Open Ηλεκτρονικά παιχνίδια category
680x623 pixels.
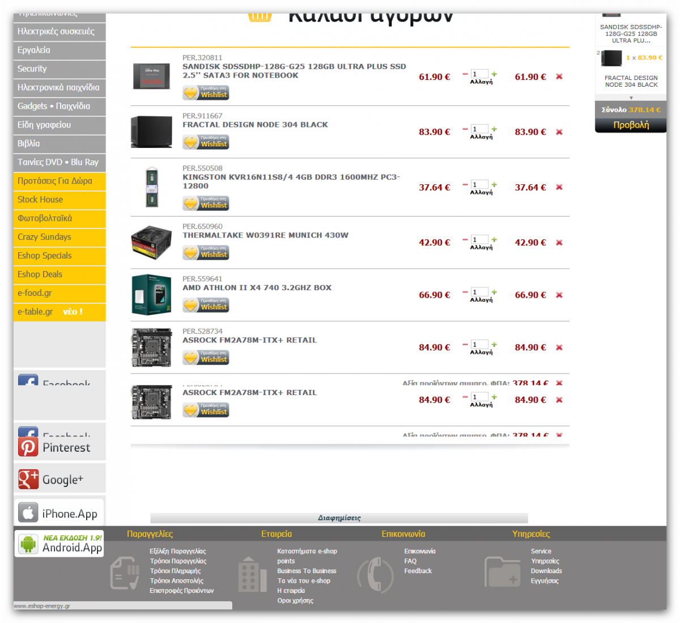[x=59, y=88]
